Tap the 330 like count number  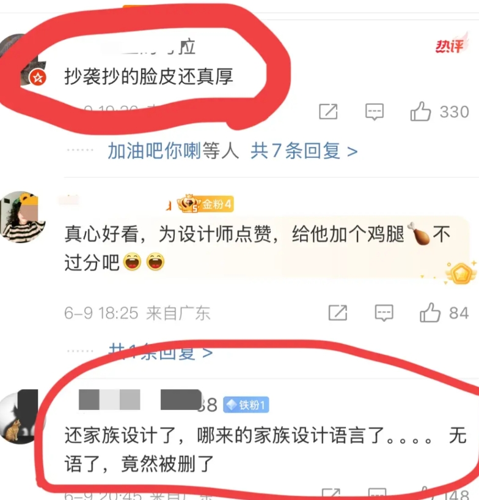(x=454, y=112)
